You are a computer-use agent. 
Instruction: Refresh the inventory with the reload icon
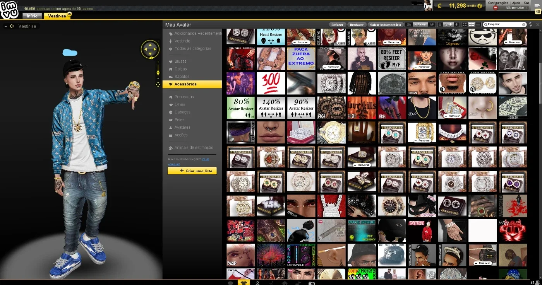pyautogui.click(x=530, y=24)
